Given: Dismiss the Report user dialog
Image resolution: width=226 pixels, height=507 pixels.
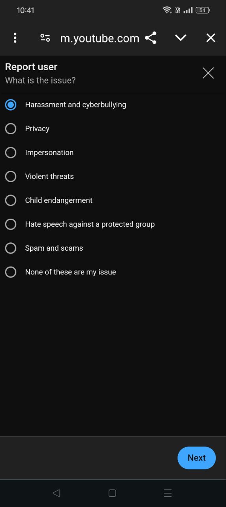Looking at the screenshot, I should pos(208,73).
